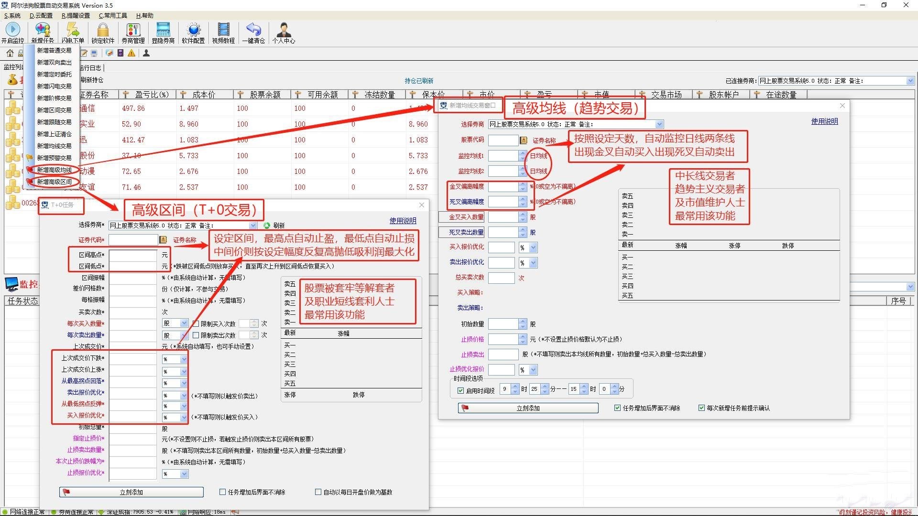Viewport: 918px width, 516px height.
Task: Click 立刻添加 button in moving-average window
Action: point(528,408)
